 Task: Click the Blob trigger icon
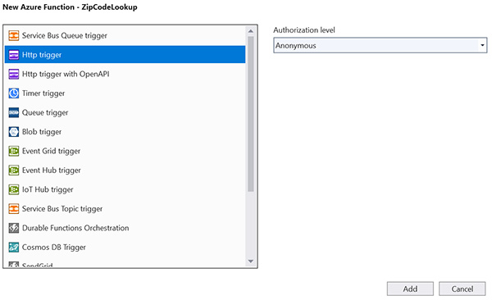click(x=13, y=132)
